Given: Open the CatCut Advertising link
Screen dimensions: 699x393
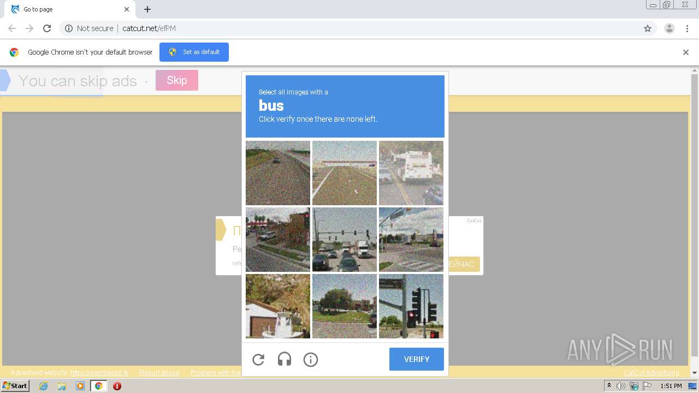Looking at the screenshot, I should [x=651, y=373].
